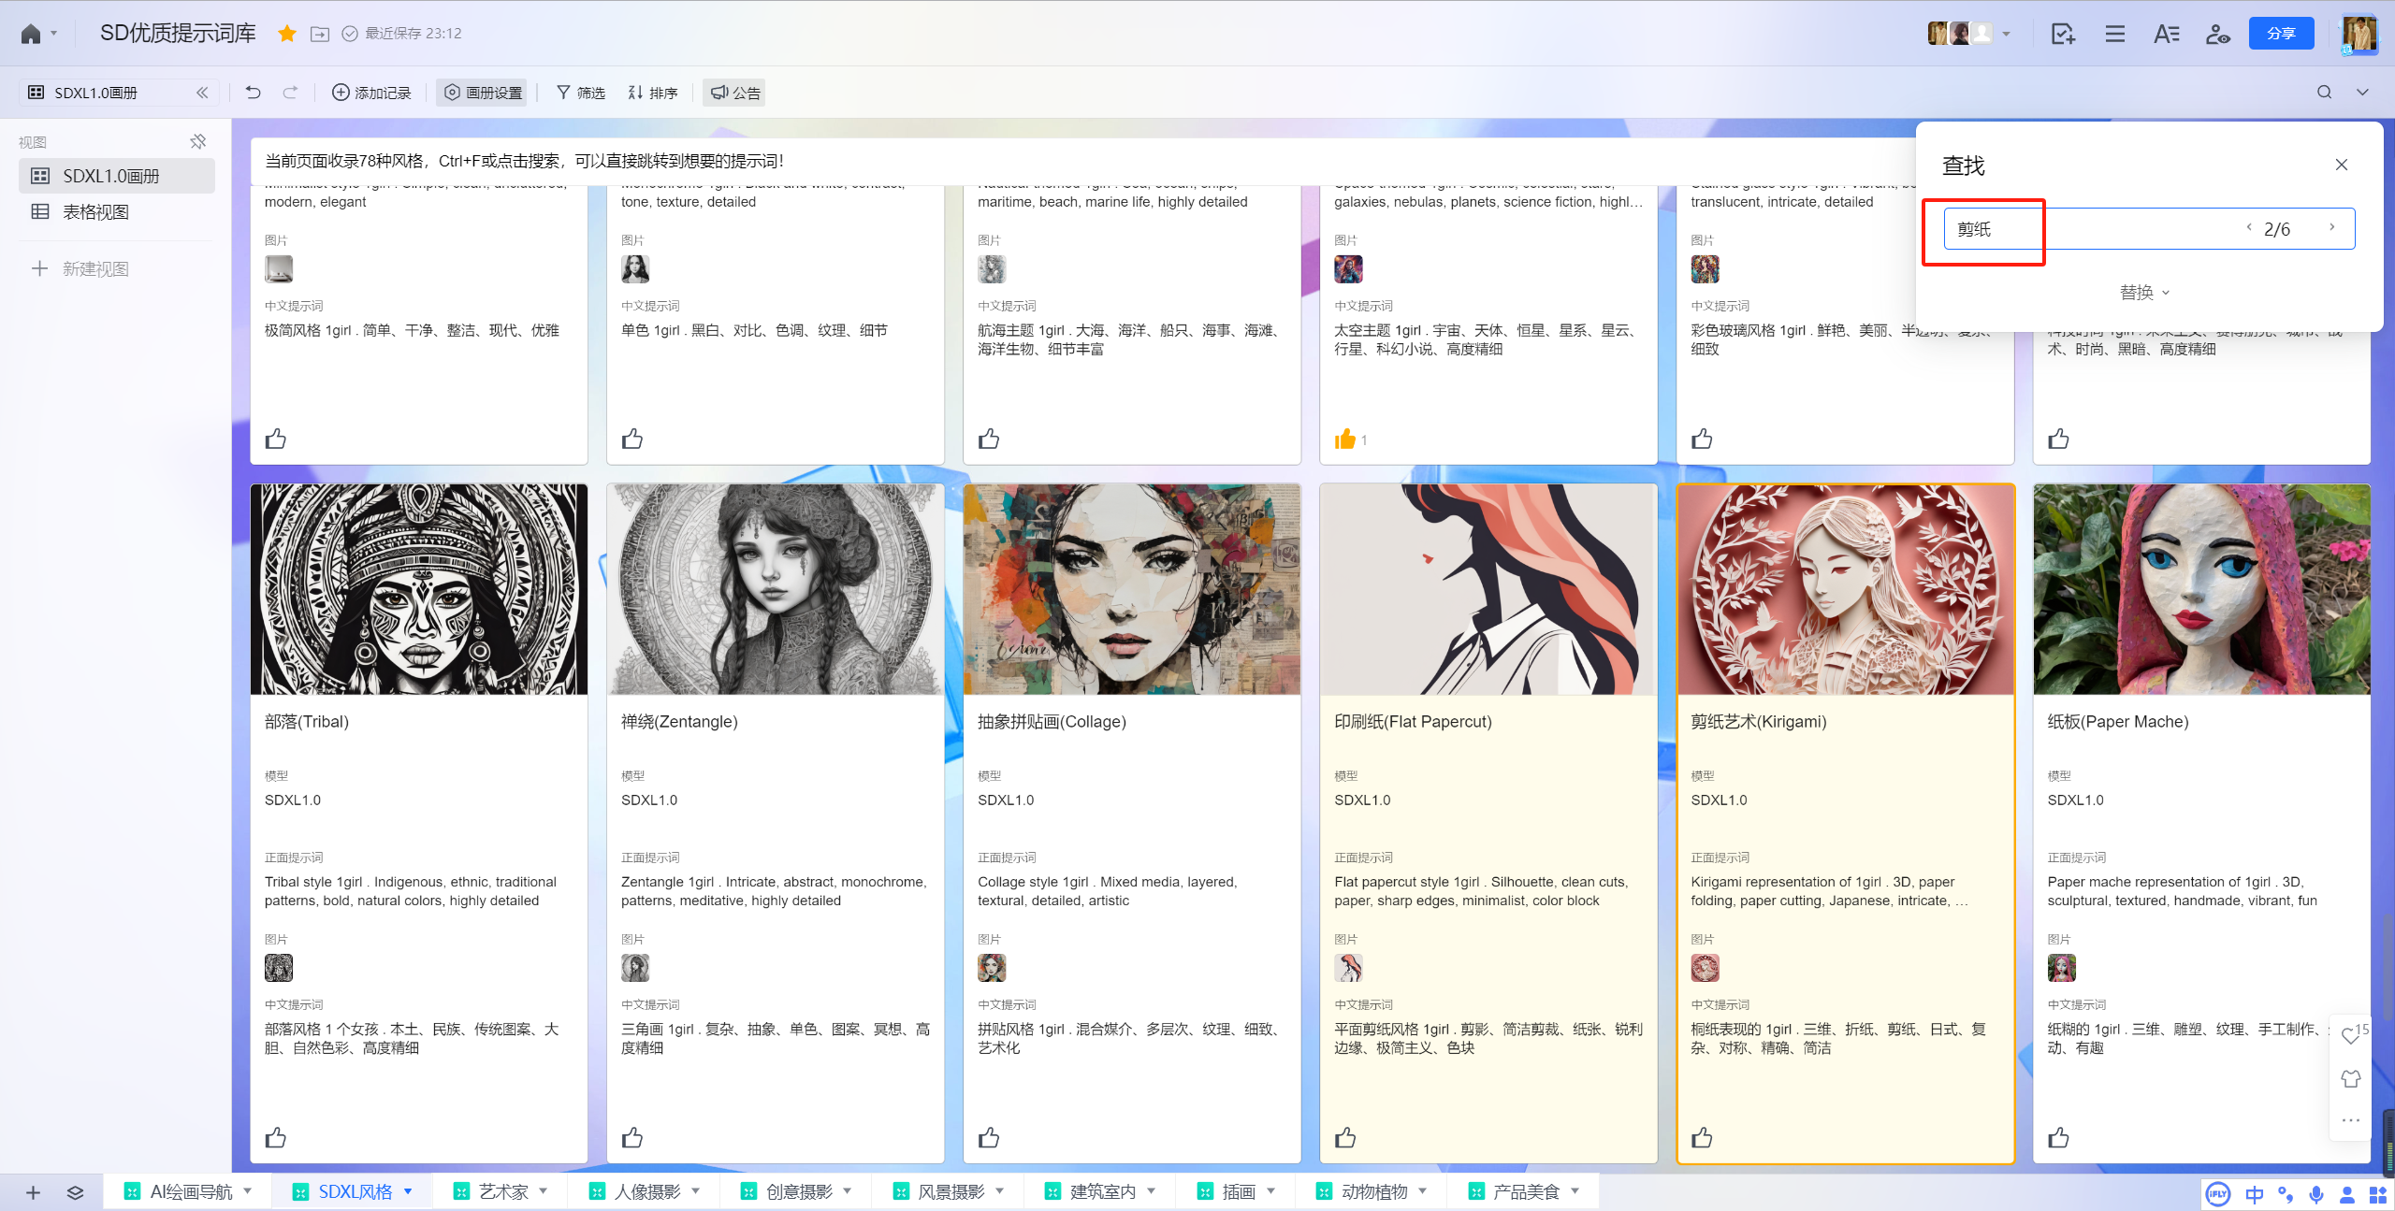This screenshot has width=2395, height=1211.
Task: Like the 剪纸艺术(Kirigami) card
Action: (1702, 1138)
